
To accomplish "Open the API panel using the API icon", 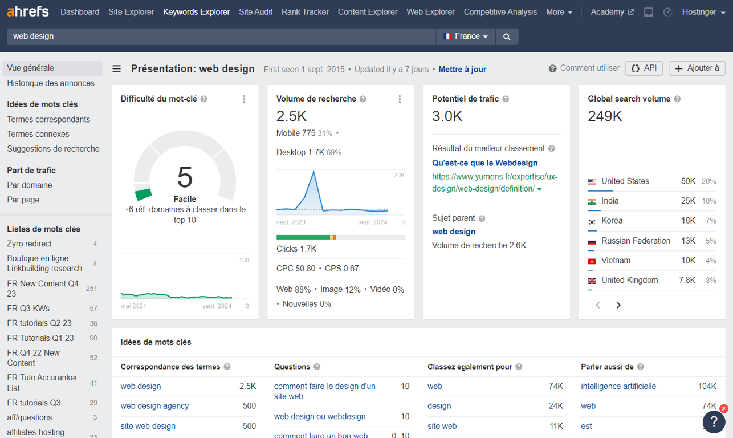I will tap(644, 68).
